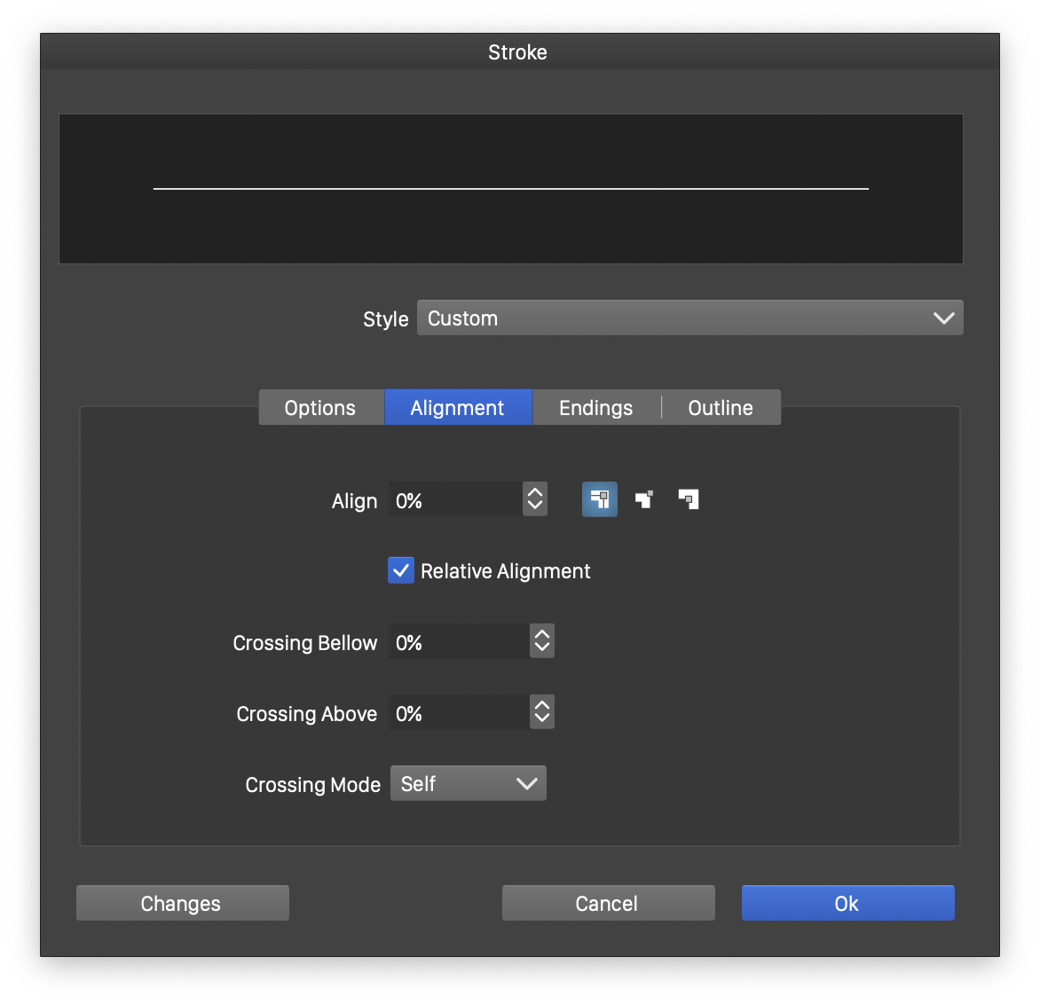Click the Crossing Above percentage field
Image resolution: width=1040 pixels, height=1004 pixels.
click(458, 713)
